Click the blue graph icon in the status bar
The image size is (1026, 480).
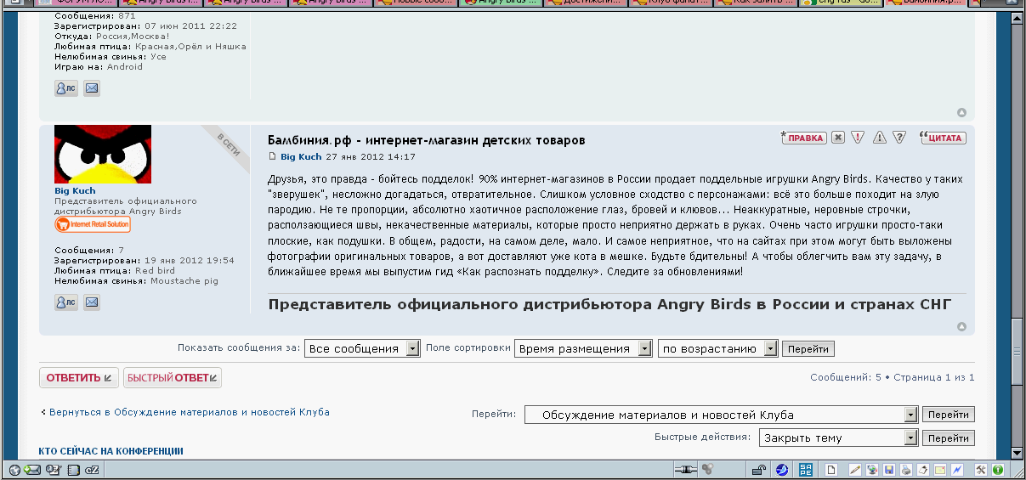click(957, 470)
